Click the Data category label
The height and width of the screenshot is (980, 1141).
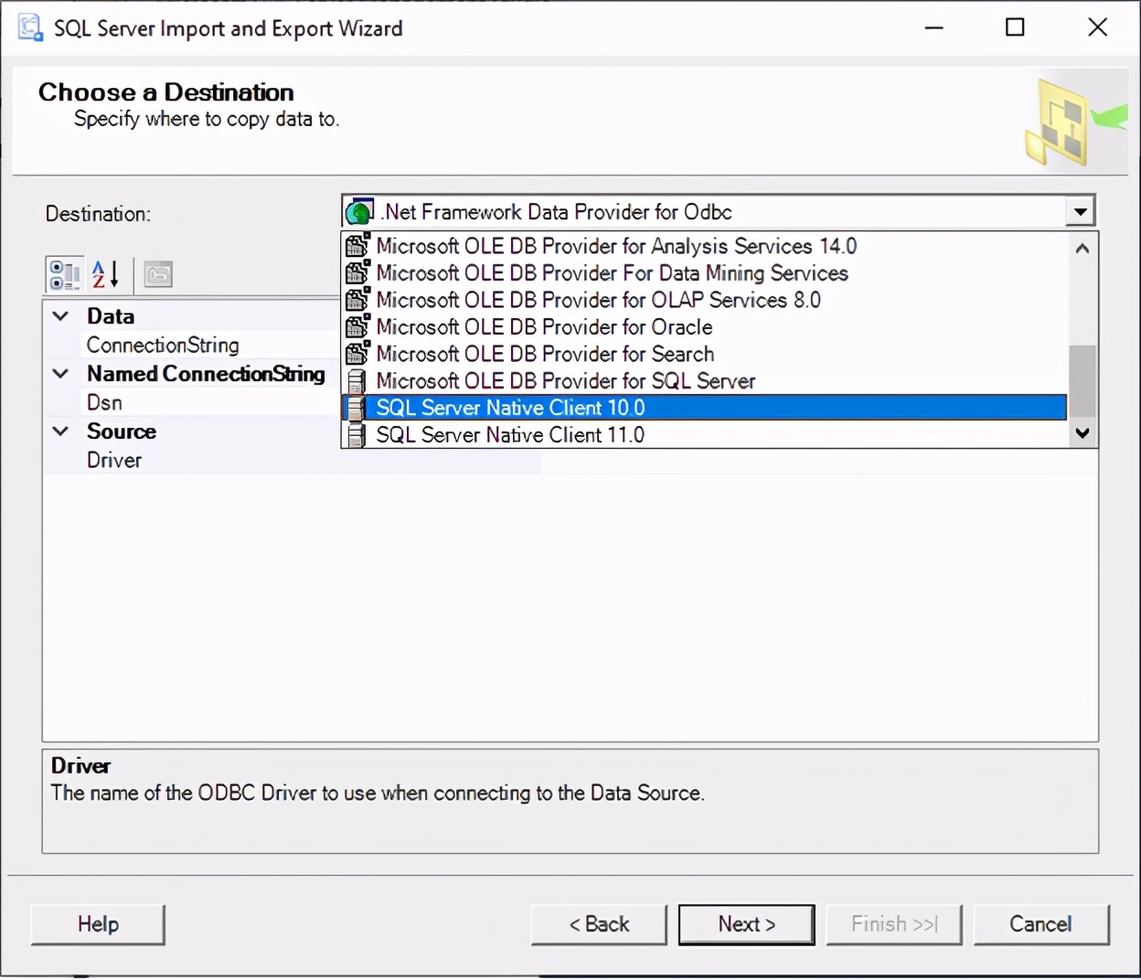click(111, 316)
